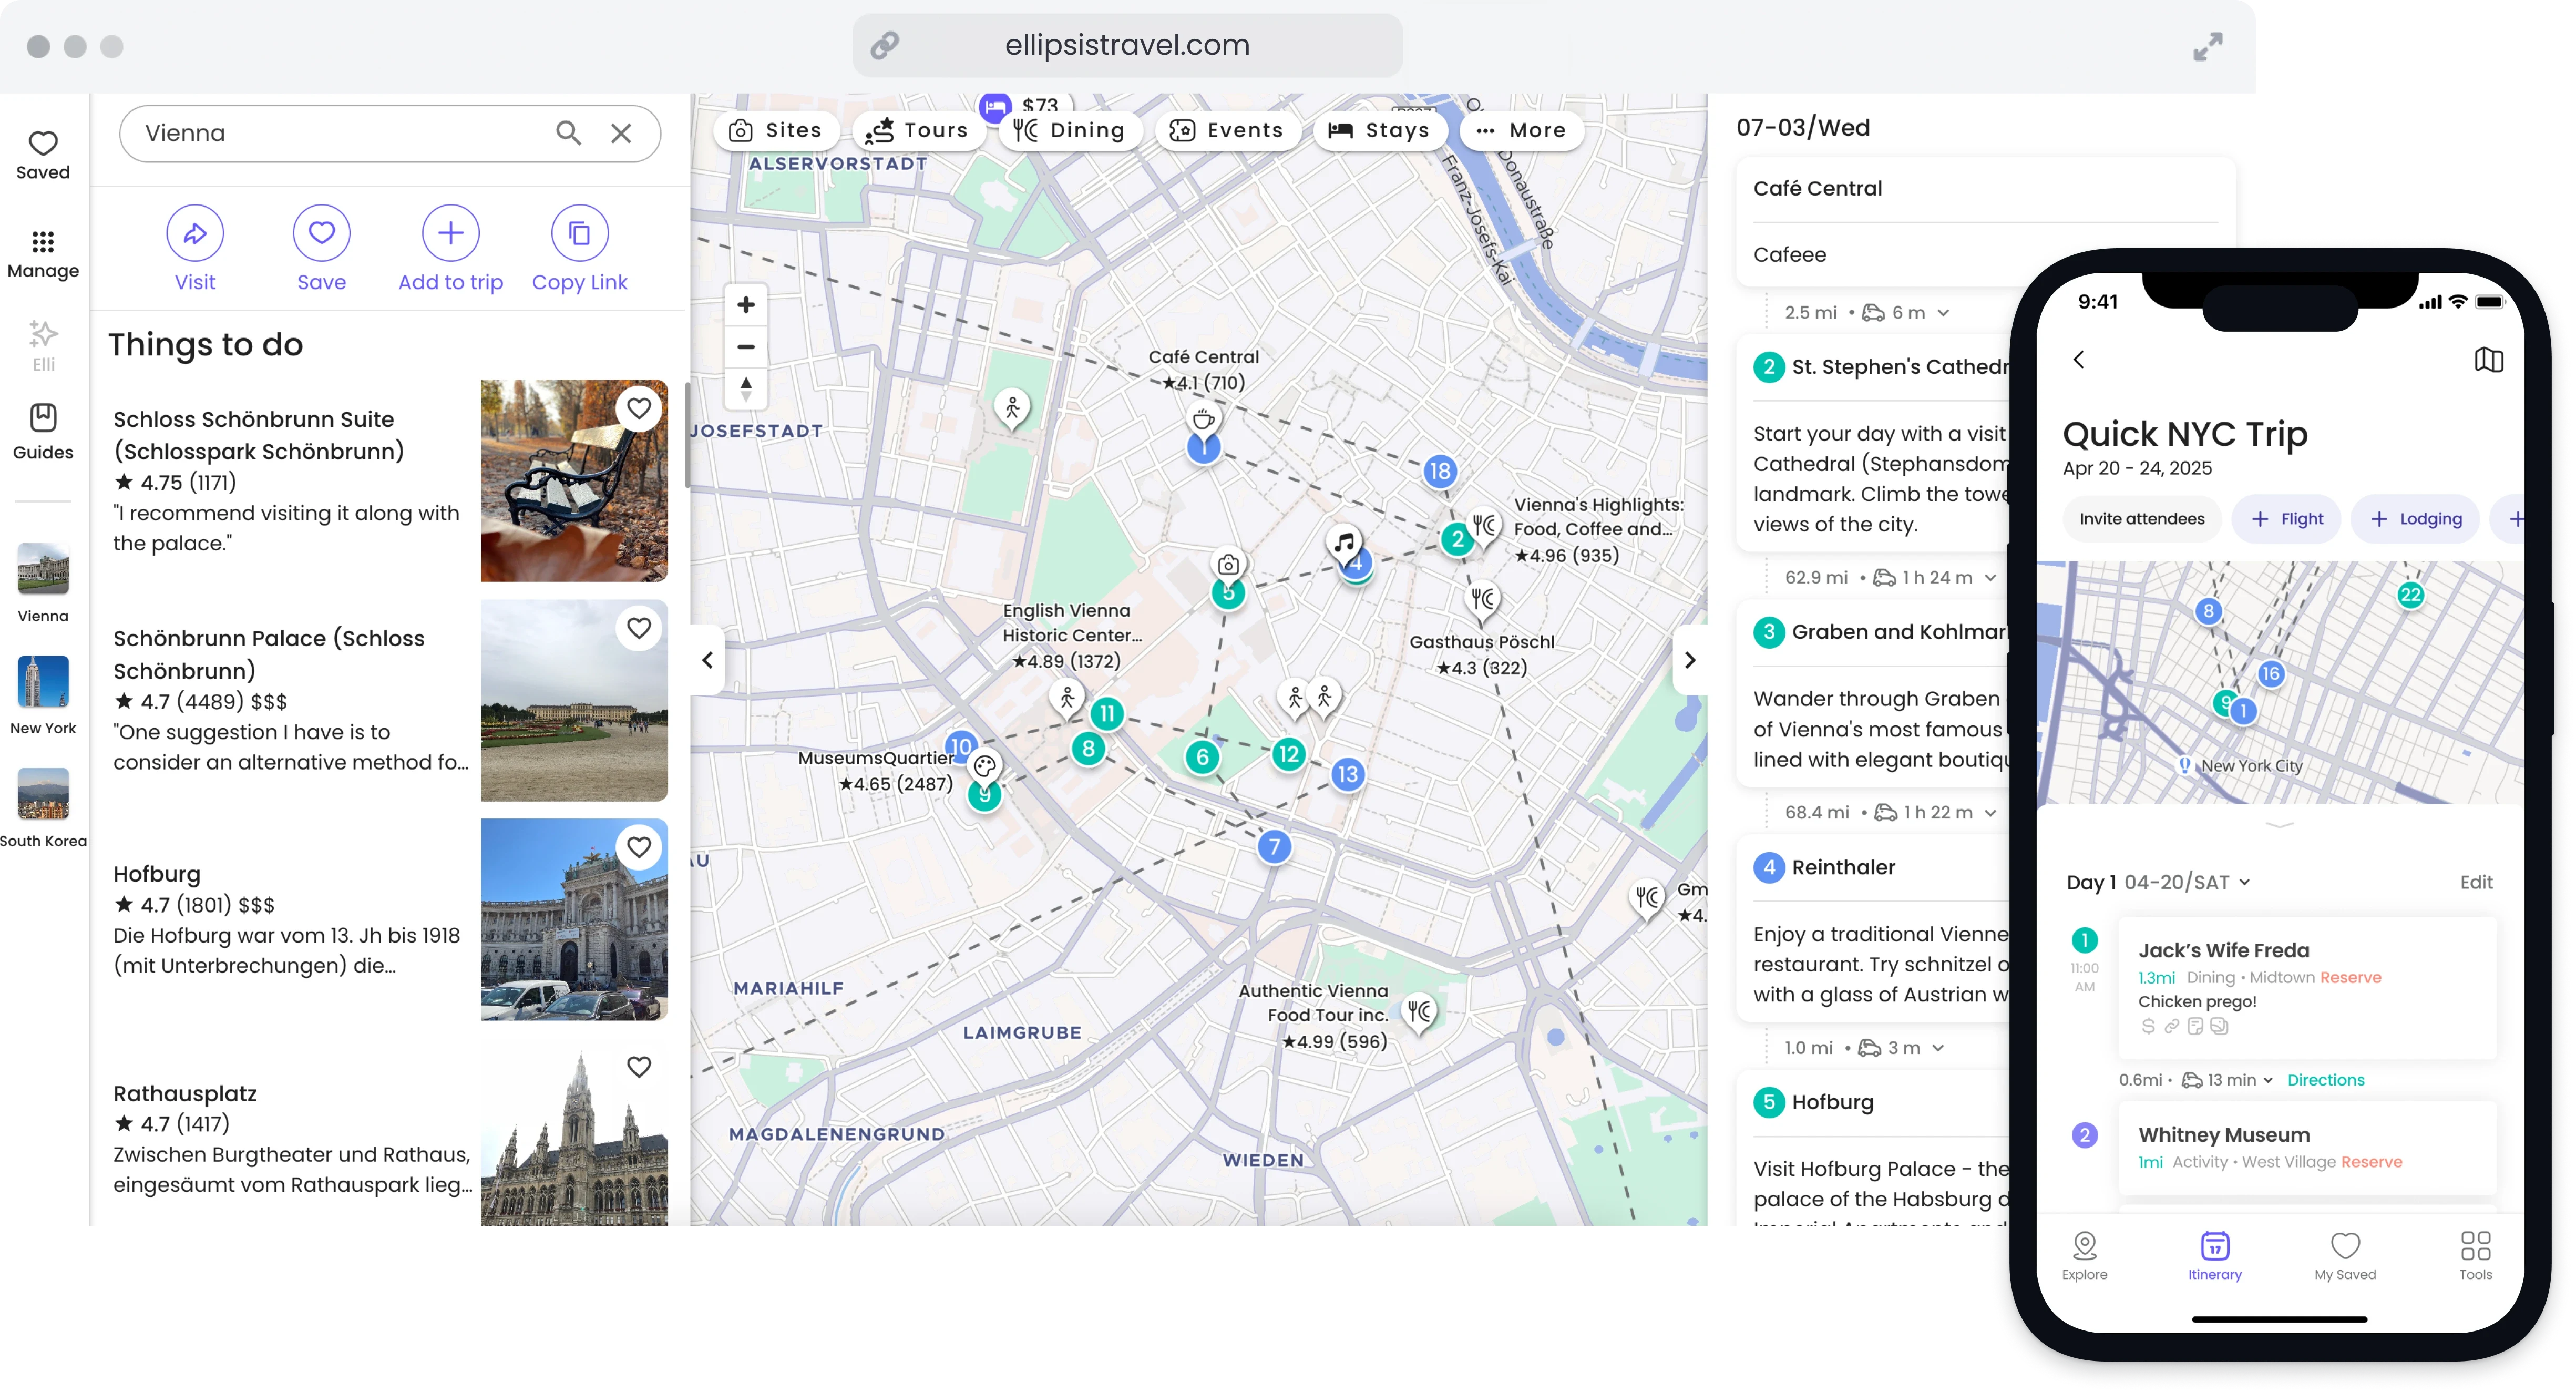Image resolution: width=2576 pixels, height=1392 pixels.
Task: Show Stays on the map
Action: [x=1380, y=130]
